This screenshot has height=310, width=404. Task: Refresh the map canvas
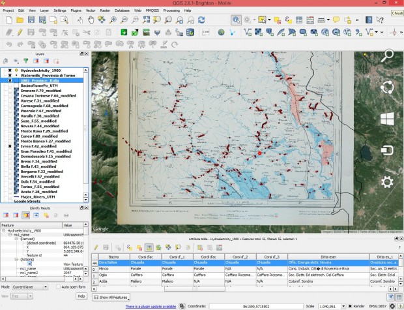point(201,20)
